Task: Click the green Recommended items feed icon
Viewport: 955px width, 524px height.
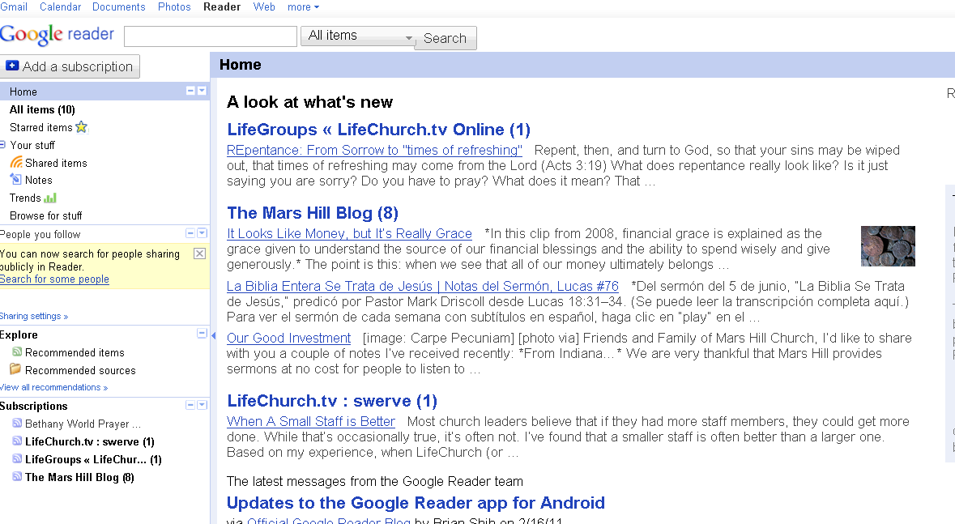Action: [17, 352]
